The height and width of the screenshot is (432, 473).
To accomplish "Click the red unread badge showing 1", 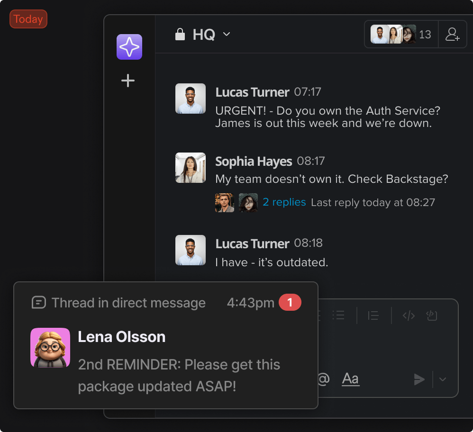I will click(290, 302).
